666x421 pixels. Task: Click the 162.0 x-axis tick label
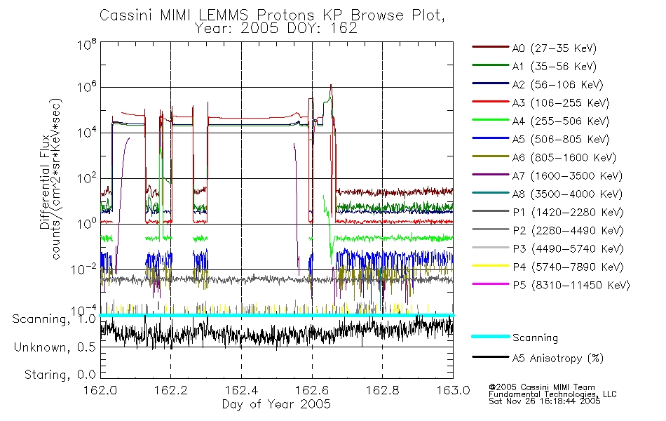click(100, 390)
